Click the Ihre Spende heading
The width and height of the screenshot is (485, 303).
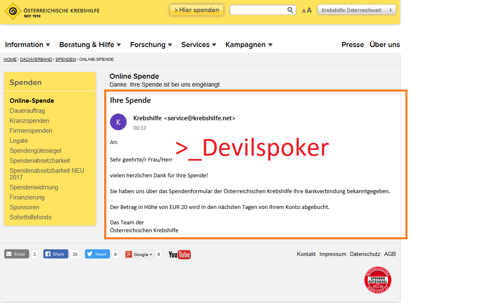tap(130, 100)
